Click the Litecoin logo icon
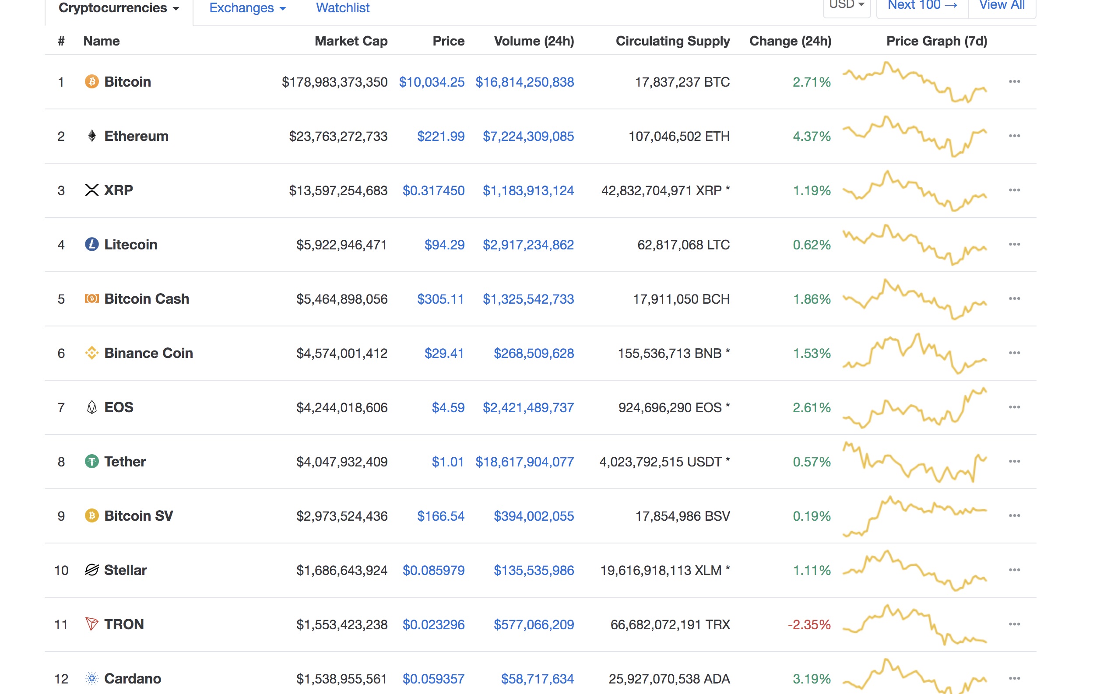Image resolution: width=1107 pixels, height=694 pixels. point(92,244)
